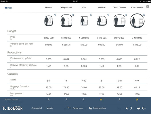The width and height of the screenshot is (151, 114).
Task: Select the P.180 Avanti II column header
Action: click(x=137, y=8)
